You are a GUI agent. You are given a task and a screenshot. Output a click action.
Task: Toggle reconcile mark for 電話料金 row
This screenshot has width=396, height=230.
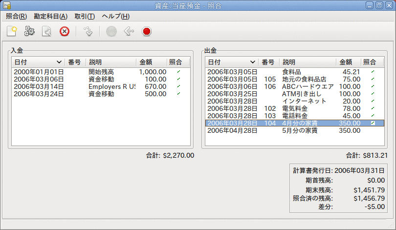click(373, 116)
